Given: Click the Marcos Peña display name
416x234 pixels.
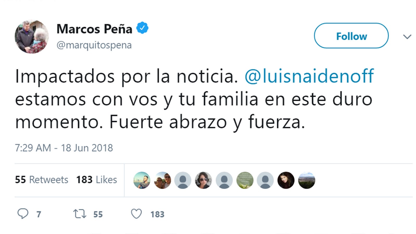Looking at the screenshot, I should tap(94, 29).
